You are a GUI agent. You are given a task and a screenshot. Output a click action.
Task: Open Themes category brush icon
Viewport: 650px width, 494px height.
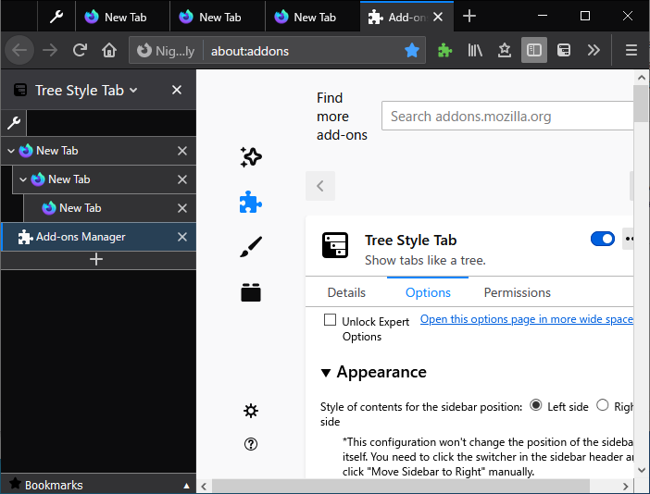point(251,247)
